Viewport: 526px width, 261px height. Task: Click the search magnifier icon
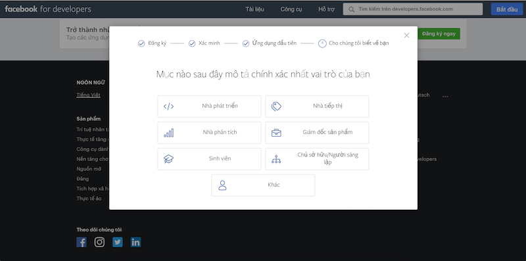click(351, 9)
